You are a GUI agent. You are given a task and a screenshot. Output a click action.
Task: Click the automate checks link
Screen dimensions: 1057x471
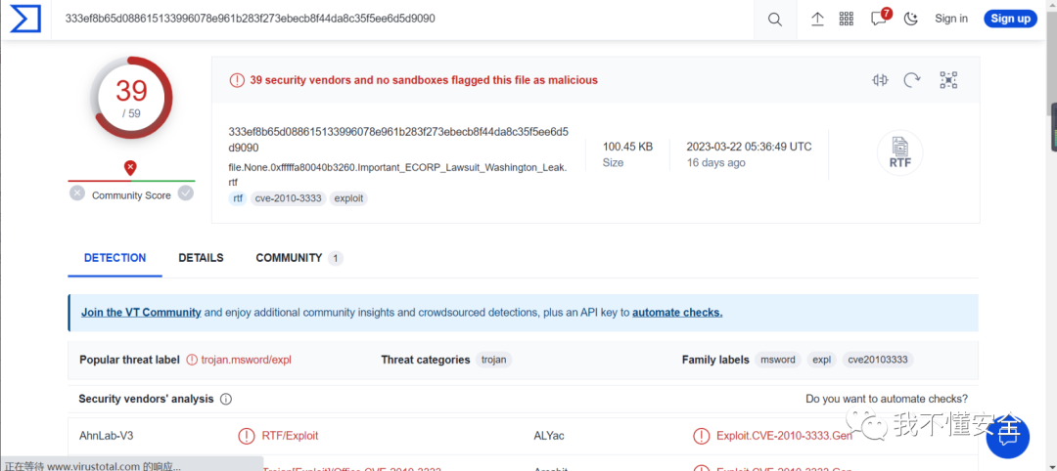(677, 312)
